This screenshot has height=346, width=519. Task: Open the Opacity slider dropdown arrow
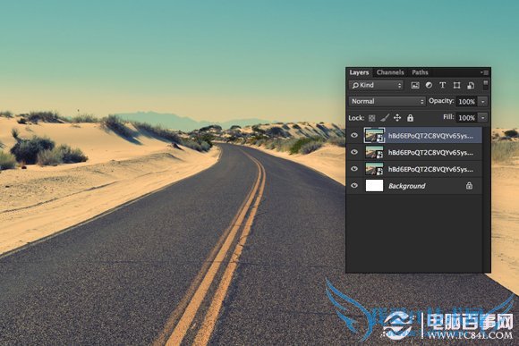click(483, 102)
